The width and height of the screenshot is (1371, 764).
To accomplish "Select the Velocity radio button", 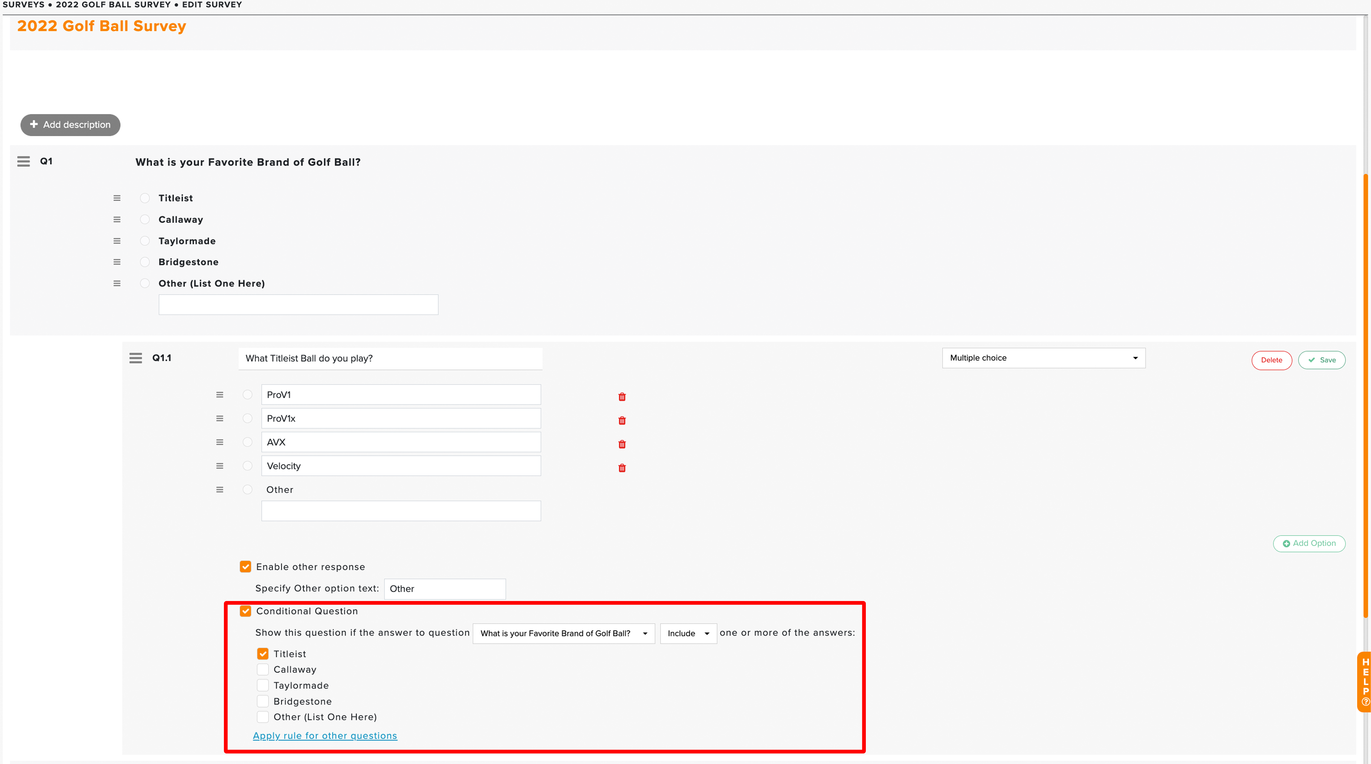I will tap(248, 466).
